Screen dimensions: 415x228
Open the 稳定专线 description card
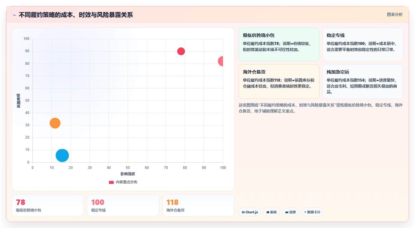tap(363, 44)
